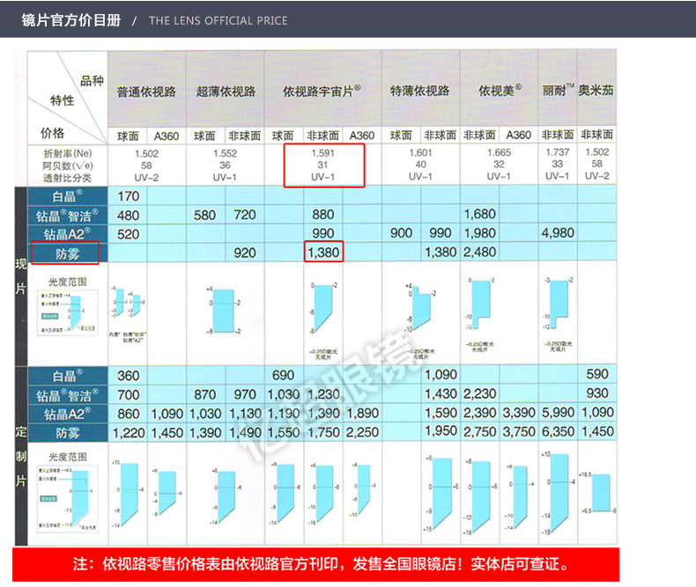Click the 4,980 price cell
696x587 pixels.
pyautogui.click(x=558, y=232)
